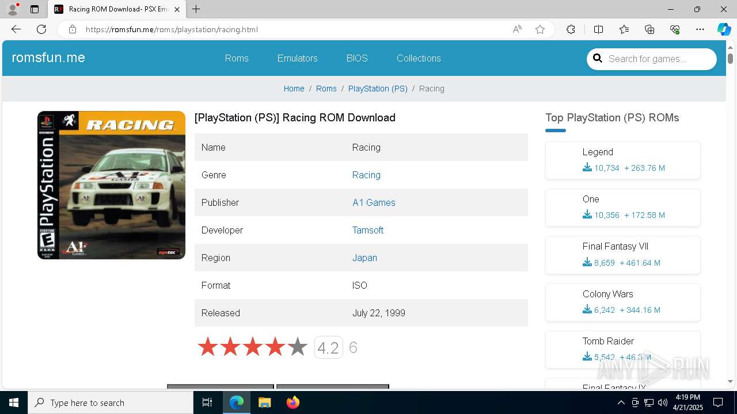Image resolution: width=737 pixels, height=414 pixels.
Task: Open Legend ROM entry
Action: point(598,152)
